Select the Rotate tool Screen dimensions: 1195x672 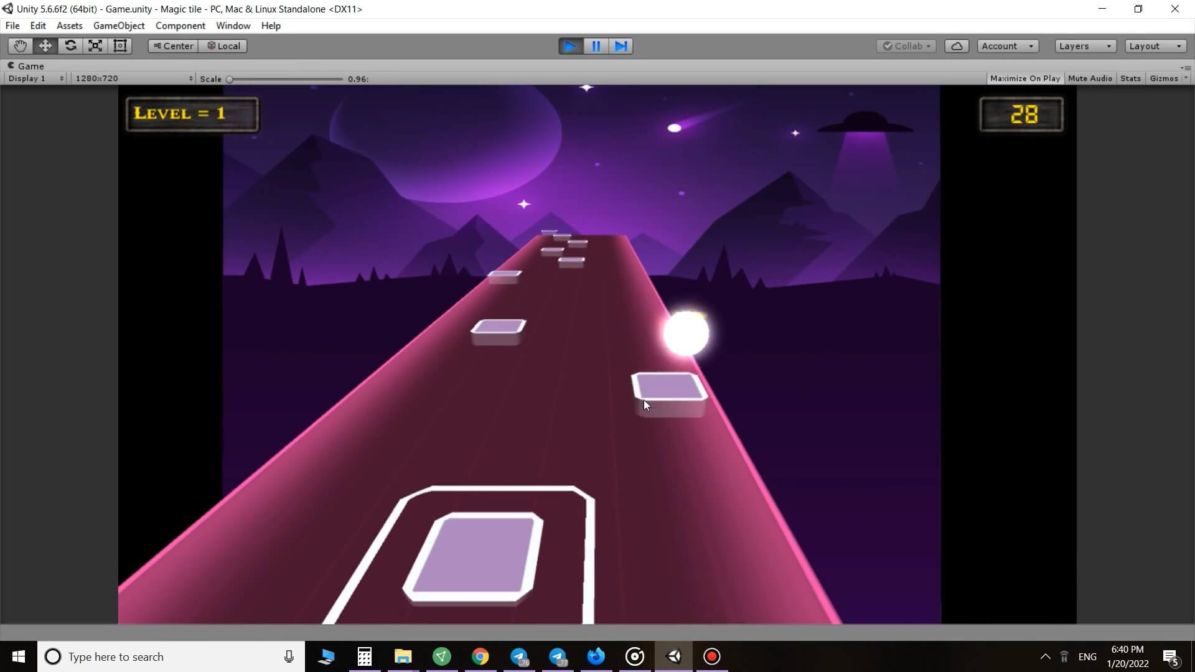70,46
